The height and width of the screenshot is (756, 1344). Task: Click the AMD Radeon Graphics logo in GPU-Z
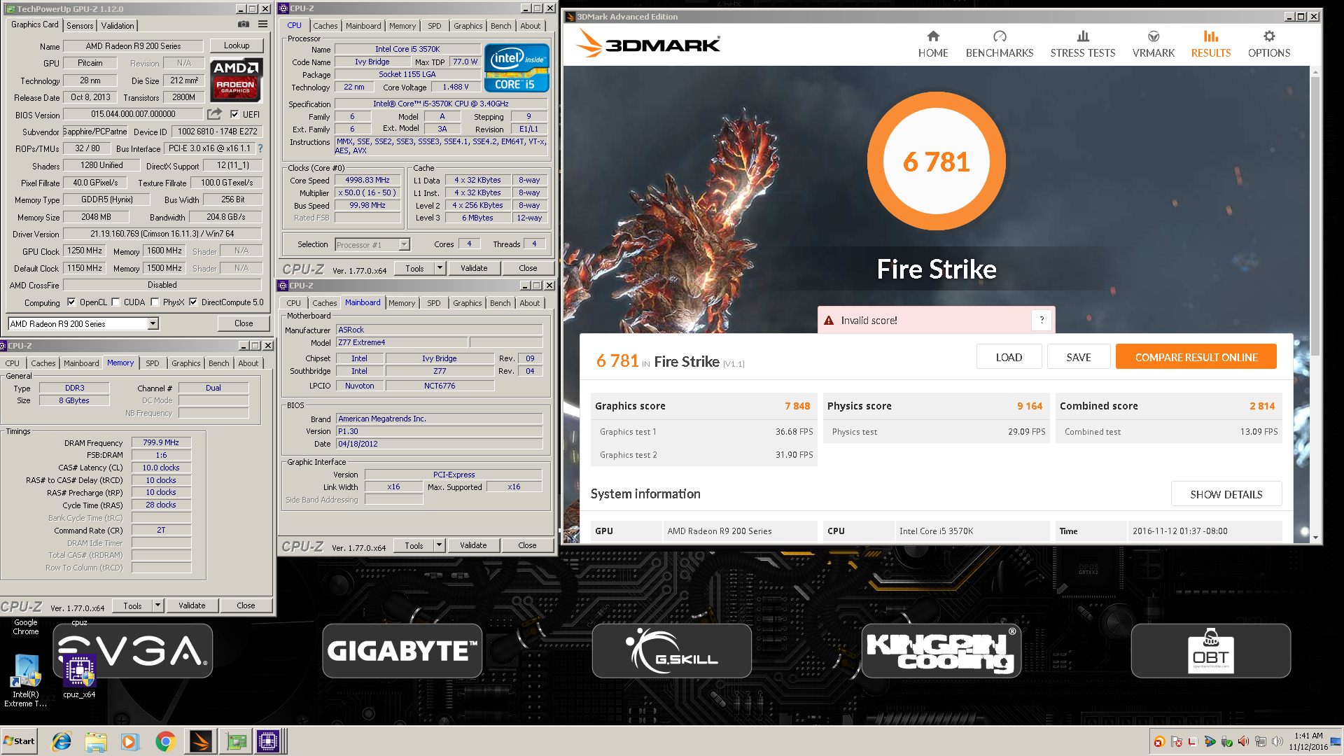click(x=236, y=80)
